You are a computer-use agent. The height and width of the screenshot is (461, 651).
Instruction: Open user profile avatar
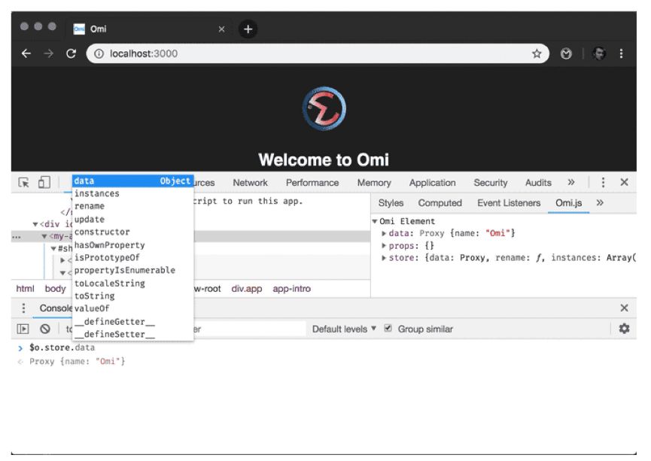pyautogui.click(x=598, y=53)
